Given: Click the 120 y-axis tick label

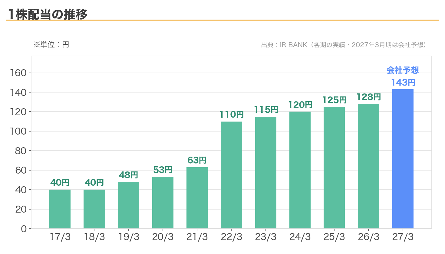Looking at the screenshot, I should click(x=18, y=112).
